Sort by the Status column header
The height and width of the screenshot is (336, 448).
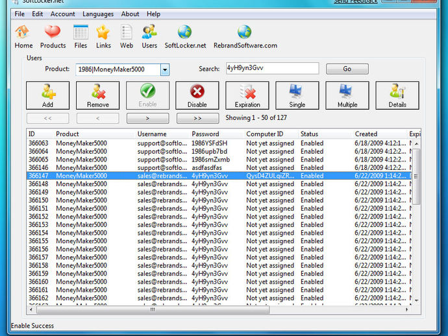pyautogui.click(x=325, y=134)
